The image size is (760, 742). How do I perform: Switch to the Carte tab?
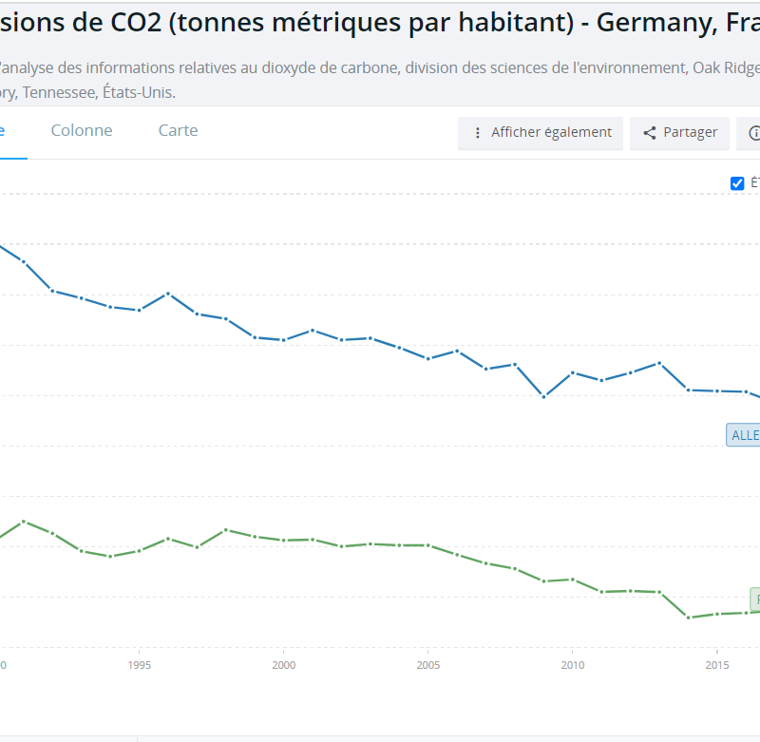coord(178,131)
